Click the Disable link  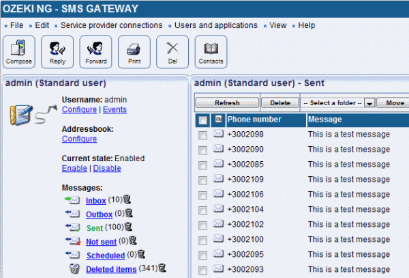click(107, 168)
